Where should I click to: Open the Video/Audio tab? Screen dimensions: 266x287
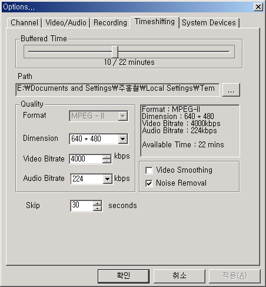tap(66, 23)
